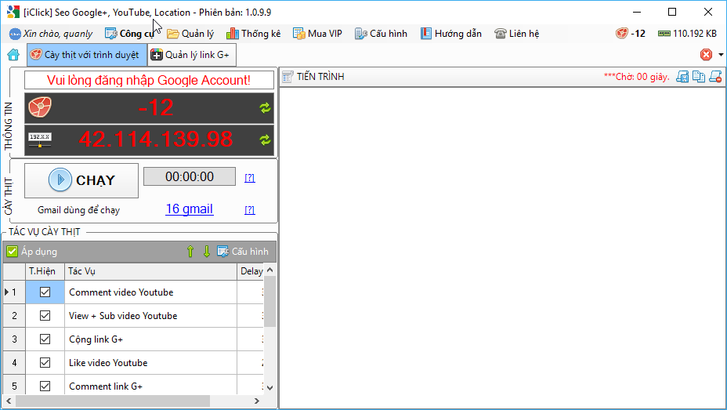The width and height of the screenshot is (727, 410).
Task: Refresh the IP address 42.114.139.98
Action: tap(265, 140)
